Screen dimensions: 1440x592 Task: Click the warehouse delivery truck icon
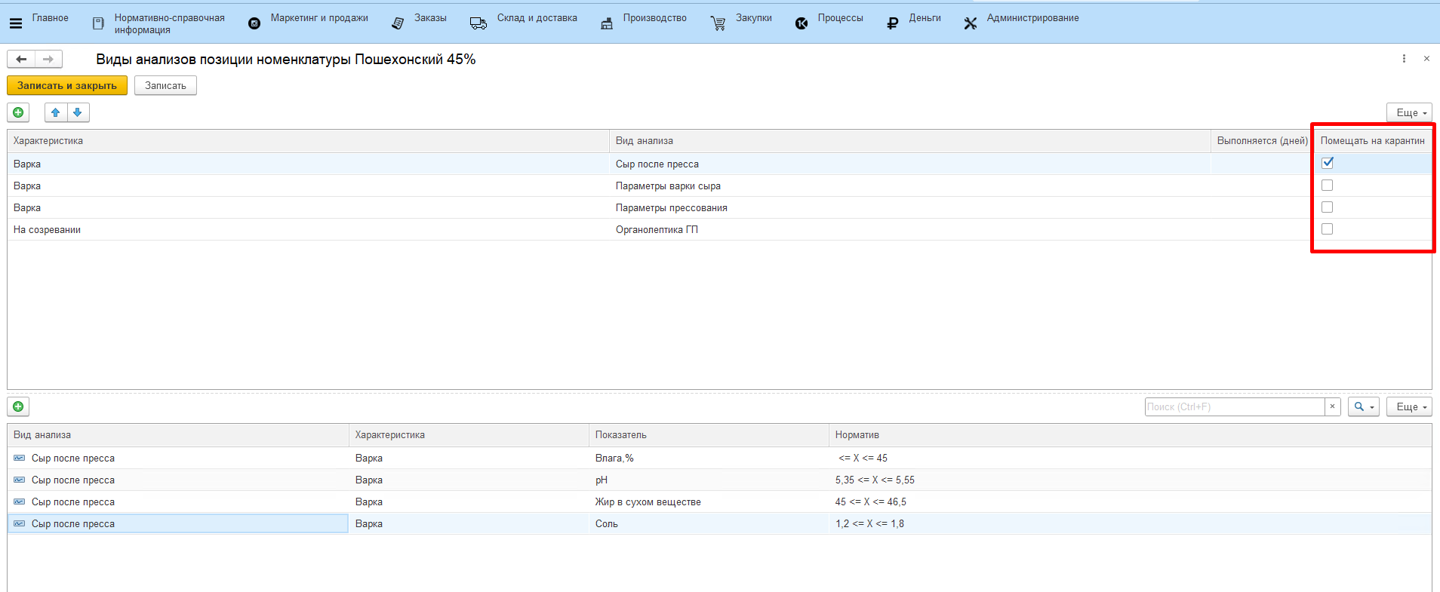478,23
